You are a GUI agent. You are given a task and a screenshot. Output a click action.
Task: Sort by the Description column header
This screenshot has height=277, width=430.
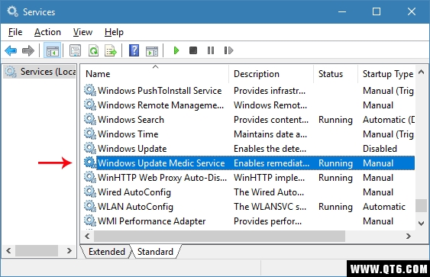[x=271, y=74]
